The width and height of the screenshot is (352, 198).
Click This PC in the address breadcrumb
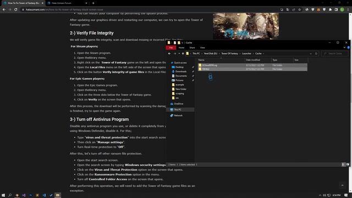[x=196, y=54]
